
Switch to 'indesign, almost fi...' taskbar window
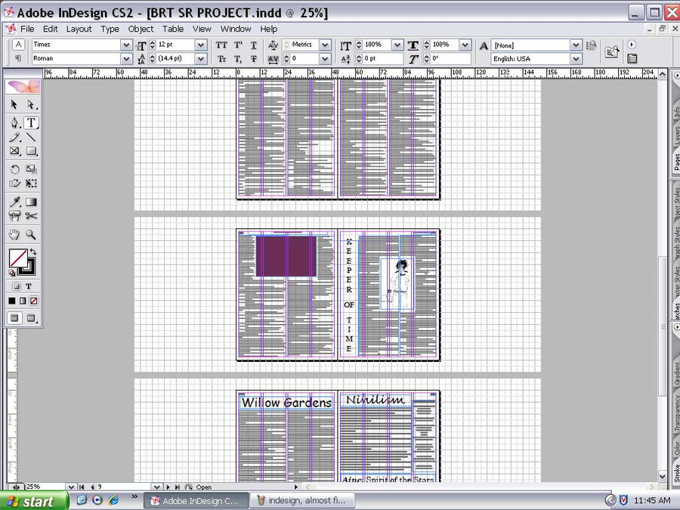coord(304,500)
